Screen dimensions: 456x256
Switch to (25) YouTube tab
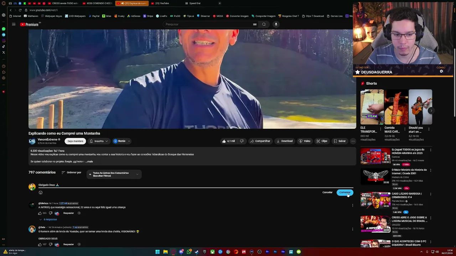point(162,3)
